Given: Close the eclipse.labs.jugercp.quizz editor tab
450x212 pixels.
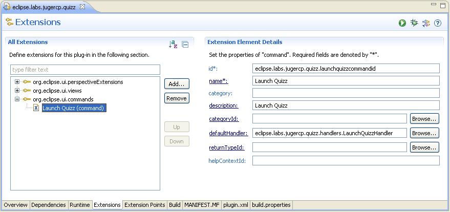Looking at the screenshot, I should [82, 6].
